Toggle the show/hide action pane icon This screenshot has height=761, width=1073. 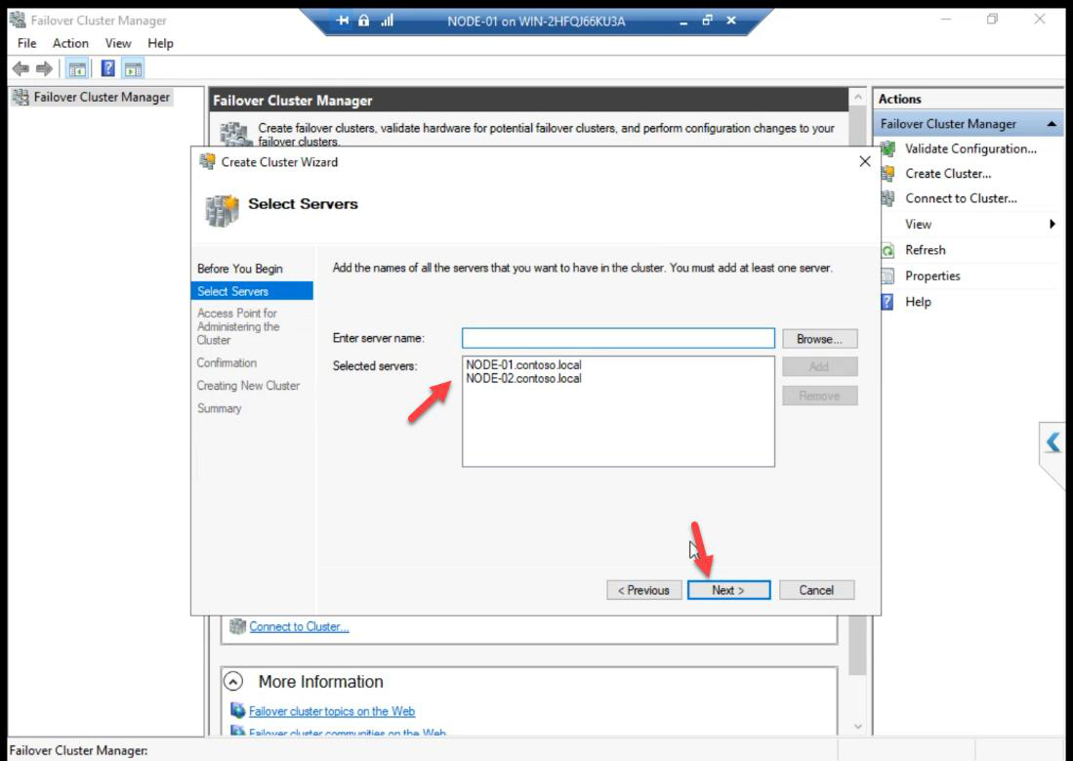133,68
